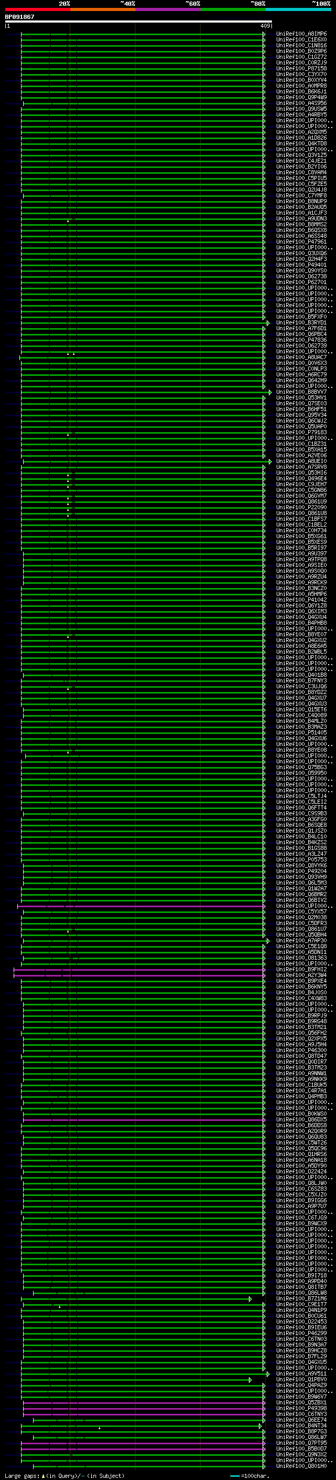336x1480 pixels.
Task: Select label UniRef100_C7YMF8
Action: coord(301,195)
